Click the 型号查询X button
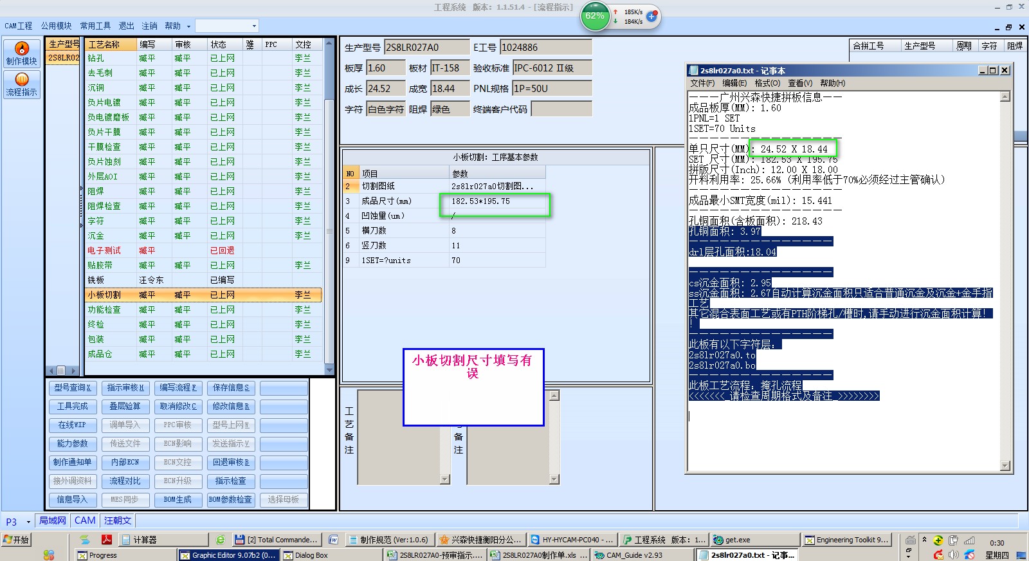The image size is (1029, 561). pos(73,388)
